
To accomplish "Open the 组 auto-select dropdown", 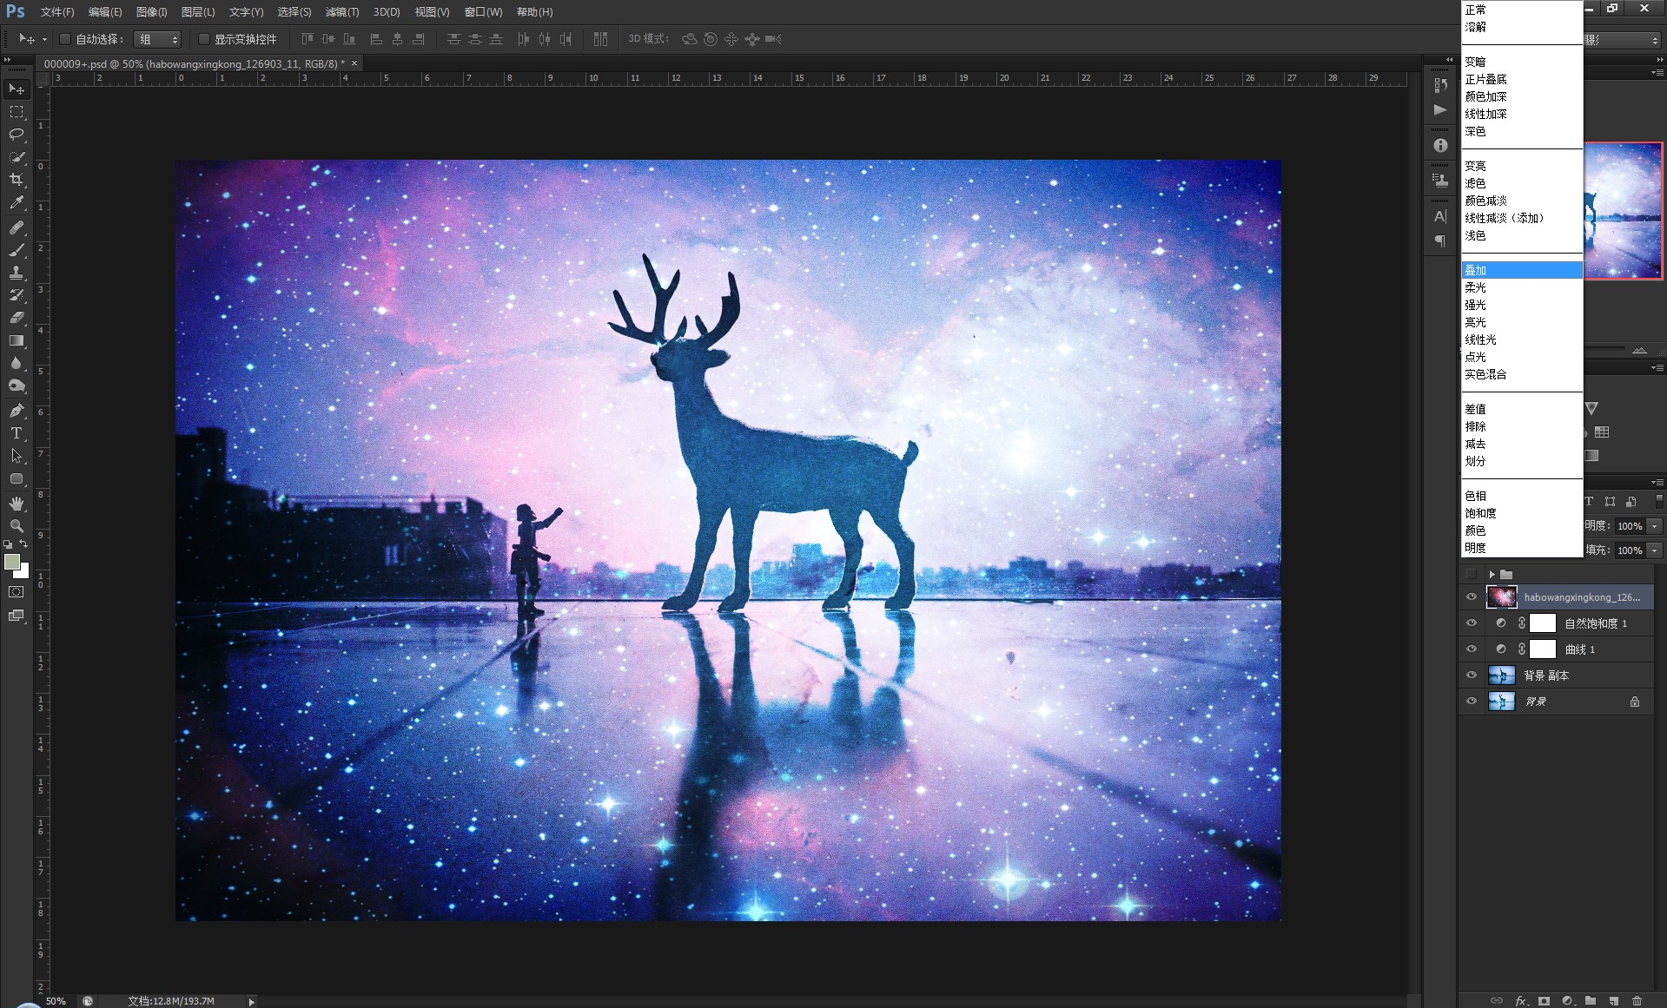I will (157, 39).
